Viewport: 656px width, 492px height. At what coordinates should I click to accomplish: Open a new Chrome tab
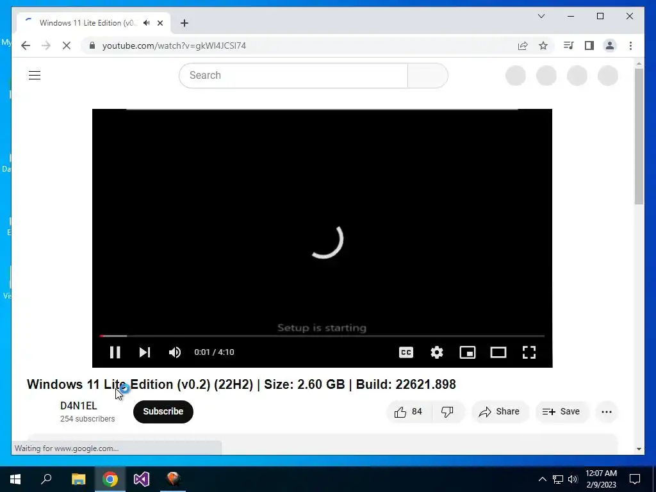click(x=184, y=23)
